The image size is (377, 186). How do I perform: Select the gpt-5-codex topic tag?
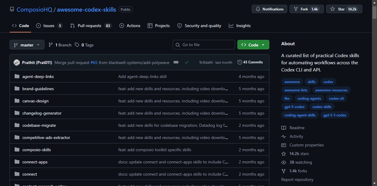pos(294,107)
